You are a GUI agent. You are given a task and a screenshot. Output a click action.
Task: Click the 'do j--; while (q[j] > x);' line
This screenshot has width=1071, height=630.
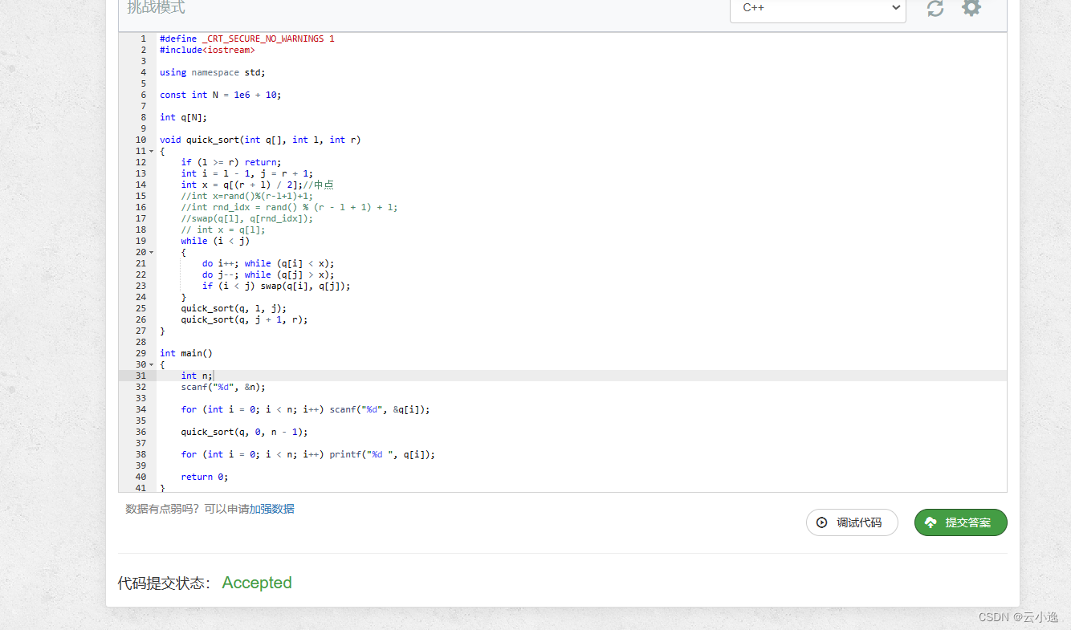(x=268, y=274)
